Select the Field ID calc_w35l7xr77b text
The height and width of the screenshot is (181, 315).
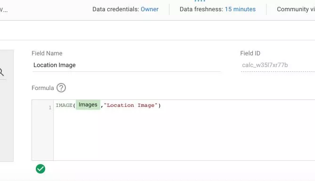pos(265,65)
